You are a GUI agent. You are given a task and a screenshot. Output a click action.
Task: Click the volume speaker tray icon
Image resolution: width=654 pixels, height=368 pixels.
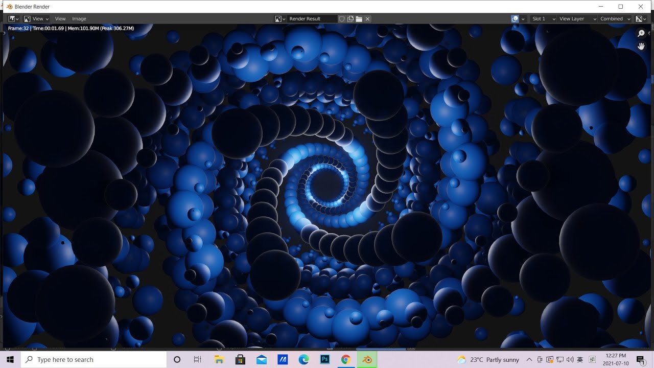pyautogui.click(x=570, y=359)
